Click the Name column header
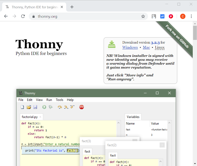 [x=130, y=124]
